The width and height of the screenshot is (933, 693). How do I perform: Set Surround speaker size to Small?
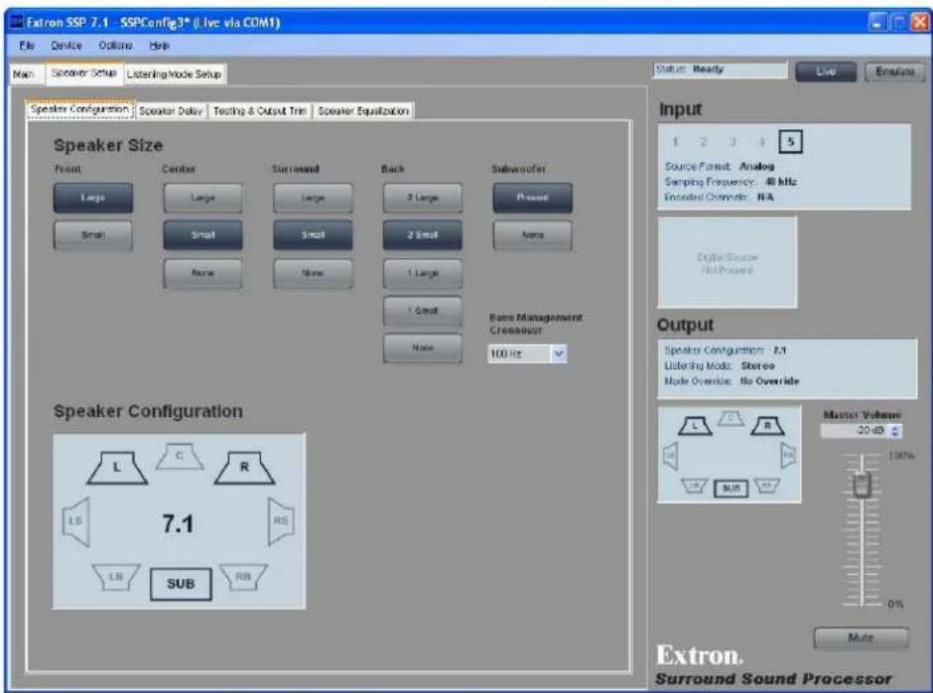(x=313, y=235)
